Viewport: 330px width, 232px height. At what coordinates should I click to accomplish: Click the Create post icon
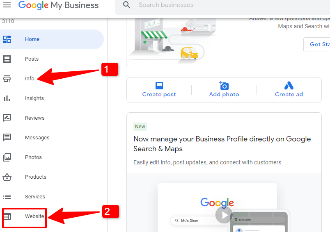(159, 86)
